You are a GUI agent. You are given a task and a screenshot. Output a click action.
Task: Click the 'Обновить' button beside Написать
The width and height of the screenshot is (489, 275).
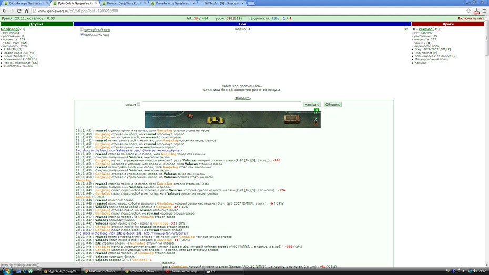pos(332,105)
